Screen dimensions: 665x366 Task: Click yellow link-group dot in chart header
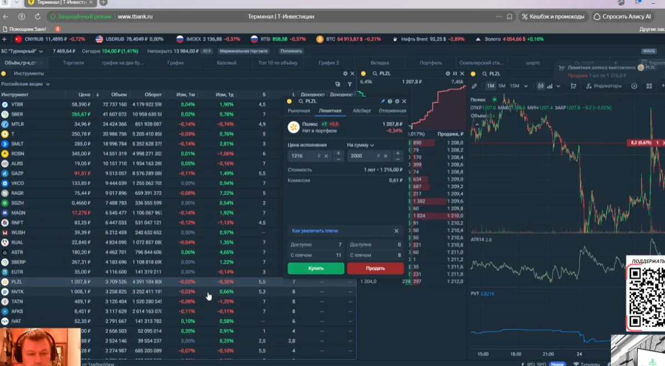click(473, 74)
